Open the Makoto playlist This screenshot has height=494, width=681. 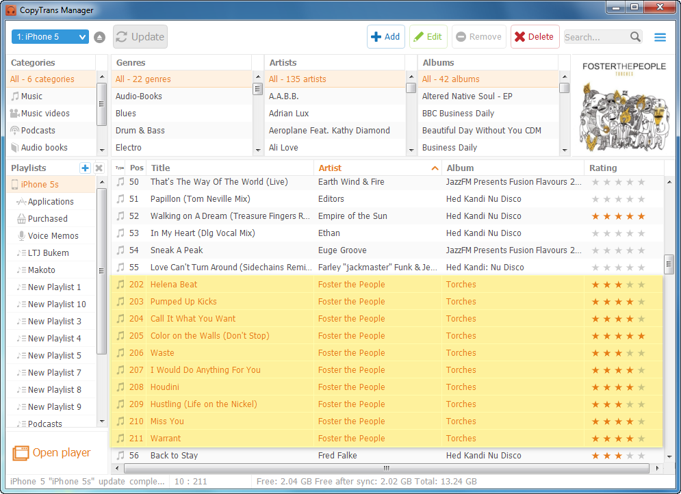pos(51,270)
